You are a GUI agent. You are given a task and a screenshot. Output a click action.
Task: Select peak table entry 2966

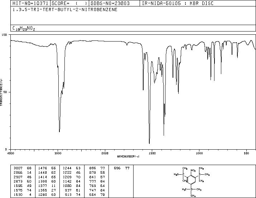pyautogui.click(x=18, y=172)
